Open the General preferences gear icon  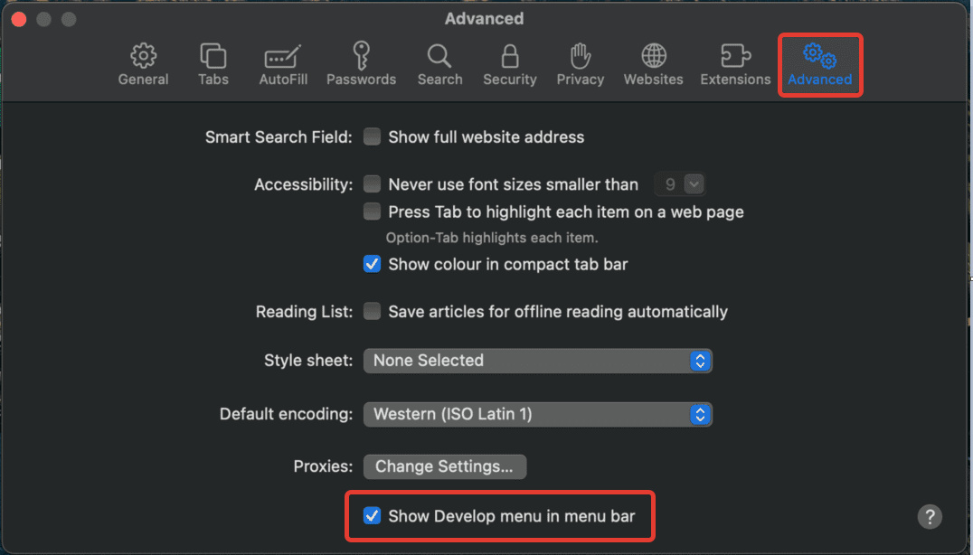point(144,56)
